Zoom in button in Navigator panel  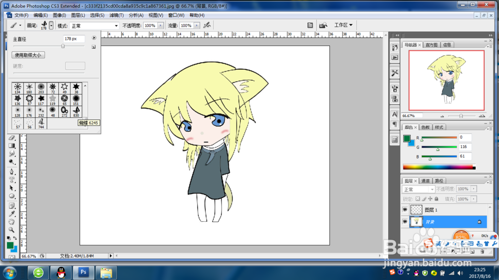pos(482,116)
